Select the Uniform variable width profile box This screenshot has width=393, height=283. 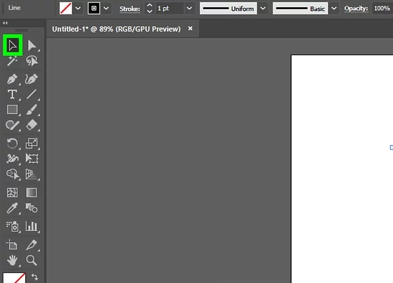pos(228,8)
